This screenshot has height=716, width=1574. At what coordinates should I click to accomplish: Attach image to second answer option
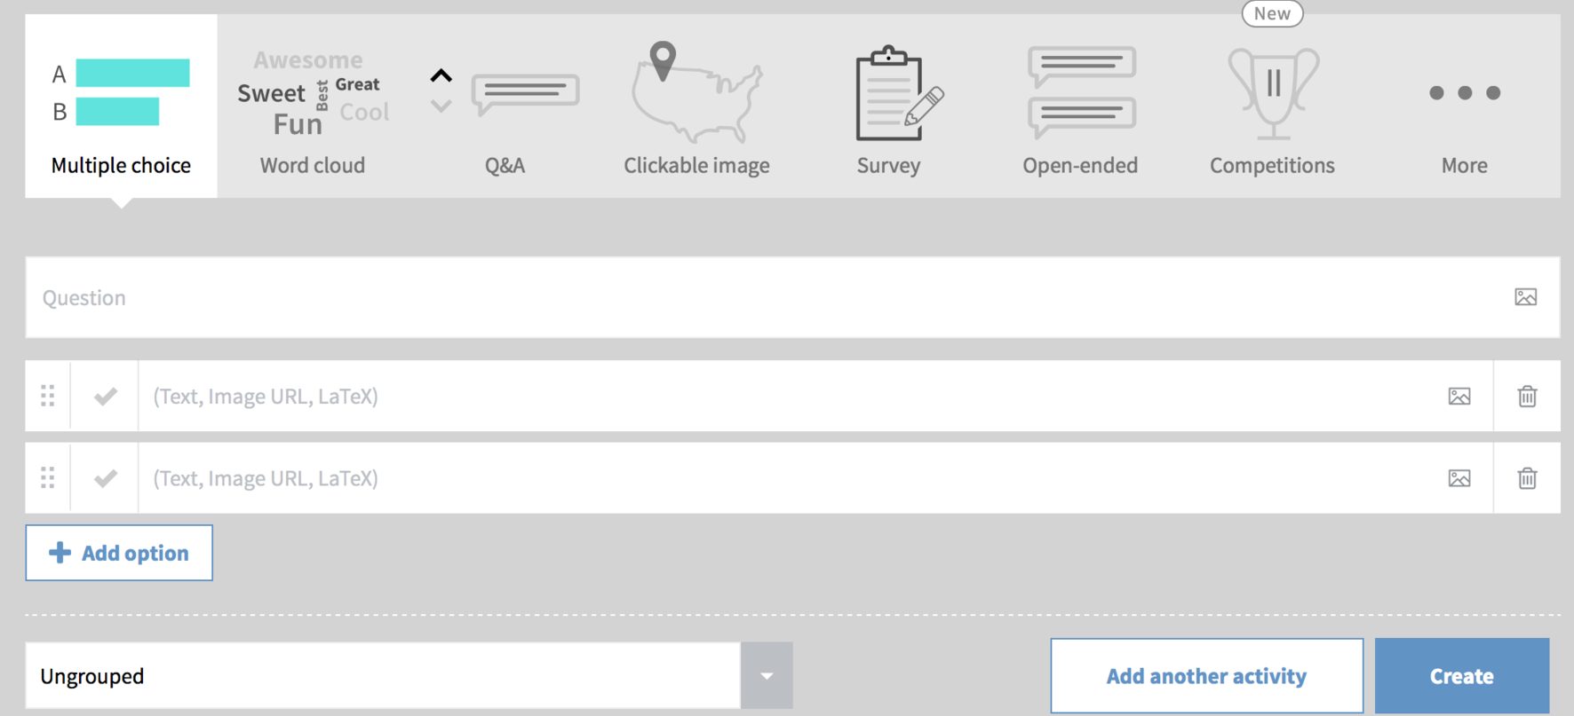tap(1459, 478)
